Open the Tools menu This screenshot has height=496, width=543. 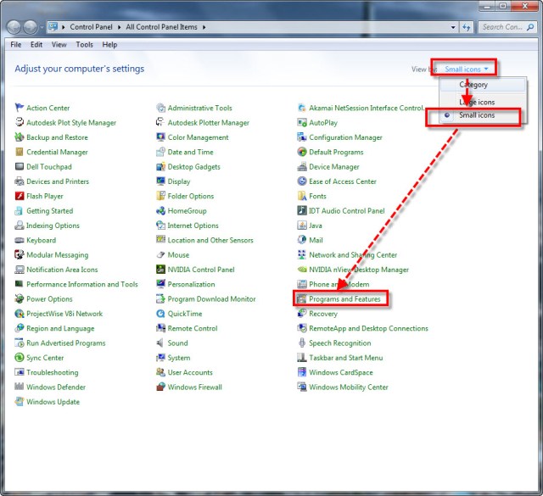click(85, 45)
